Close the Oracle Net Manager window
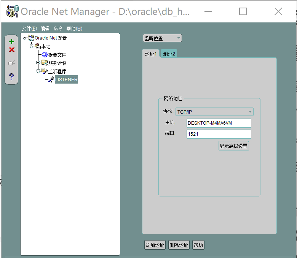Screen dimensions: 297x258 coord(278,11)
